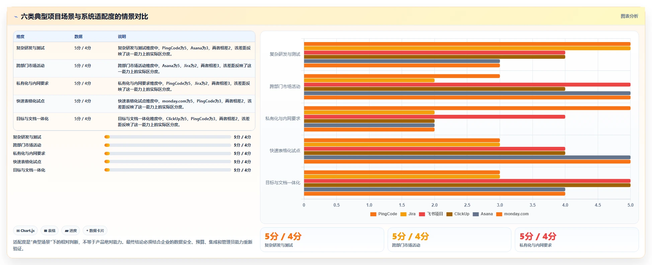
Task: Select the Chart.js chip
Action: [x=25, y=231]
